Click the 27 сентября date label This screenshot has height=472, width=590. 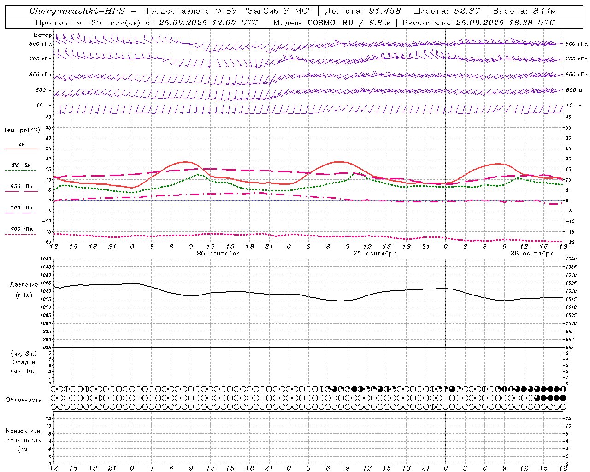point(375,254)
